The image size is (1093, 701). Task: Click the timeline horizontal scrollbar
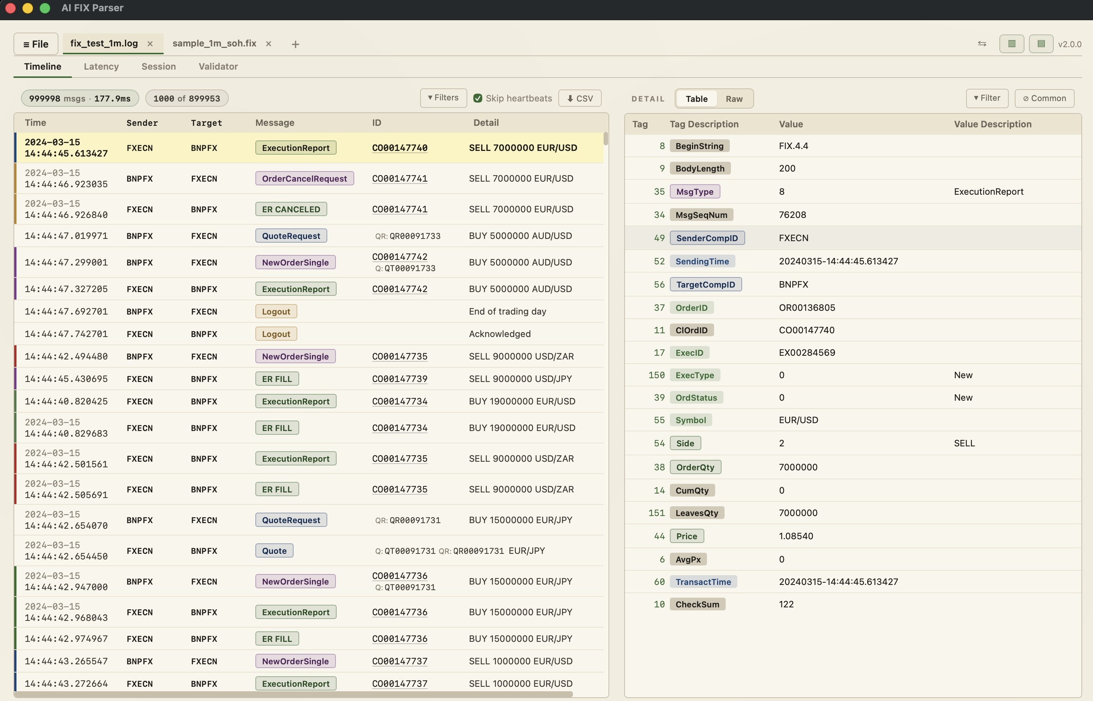click(x=294, y=694)
